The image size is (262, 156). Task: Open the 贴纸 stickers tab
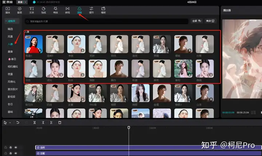coord(43,10)
